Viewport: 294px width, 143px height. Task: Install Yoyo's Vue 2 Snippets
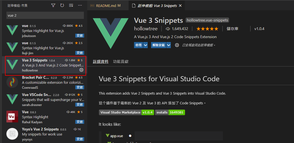(80, 139)
